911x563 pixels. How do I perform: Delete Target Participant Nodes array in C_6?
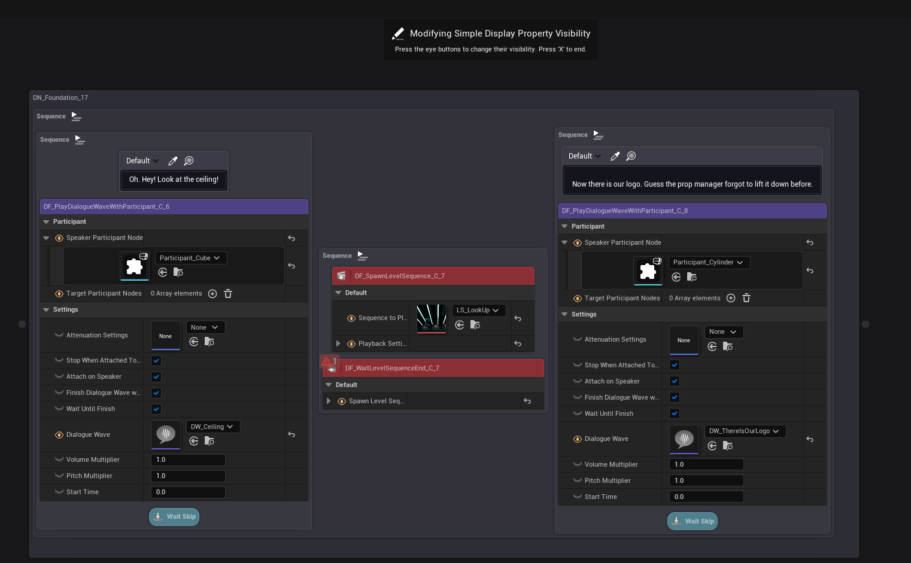click(228, 294)
